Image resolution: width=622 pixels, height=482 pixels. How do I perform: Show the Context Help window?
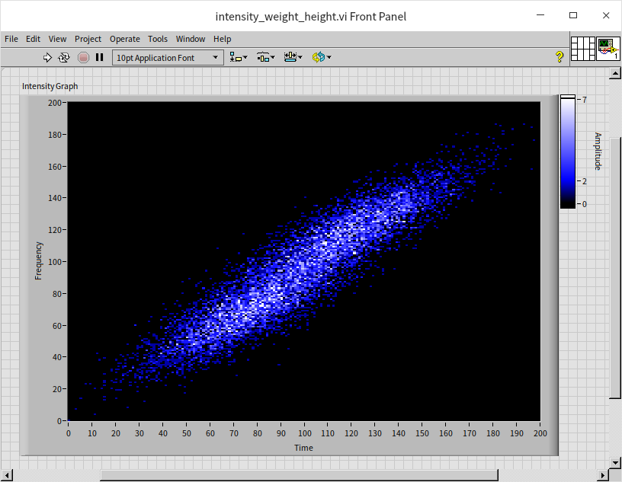[559, 57]
